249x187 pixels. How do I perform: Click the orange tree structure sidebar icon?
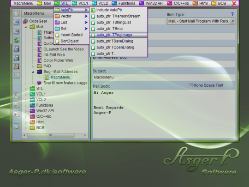click(16, 66)
